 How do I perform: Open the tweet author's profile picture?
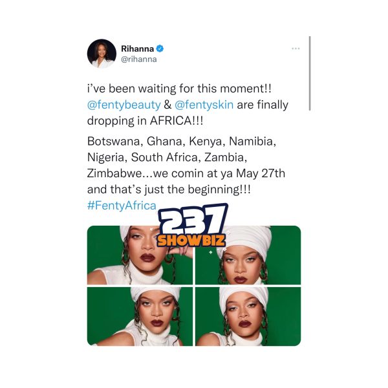click(x=102, y=54)
